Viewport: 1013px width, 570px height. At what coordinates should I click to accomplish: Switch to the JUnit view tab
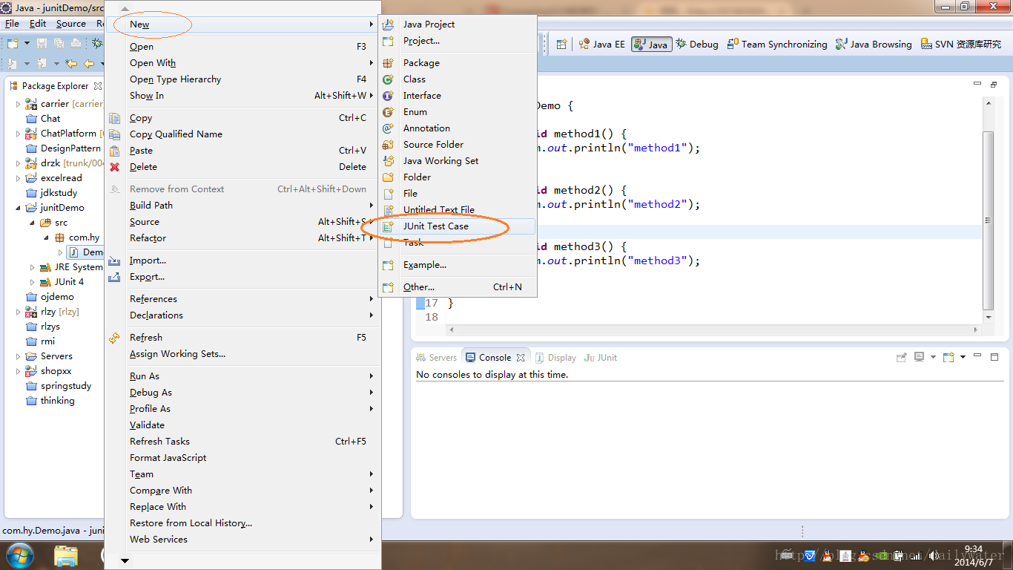coord(601,358)
